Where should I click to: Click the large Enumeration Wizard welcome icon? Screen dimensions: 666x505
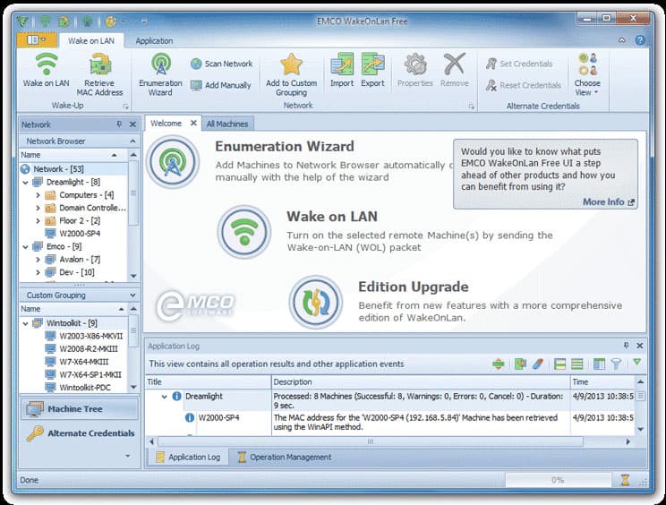point(173,162)
